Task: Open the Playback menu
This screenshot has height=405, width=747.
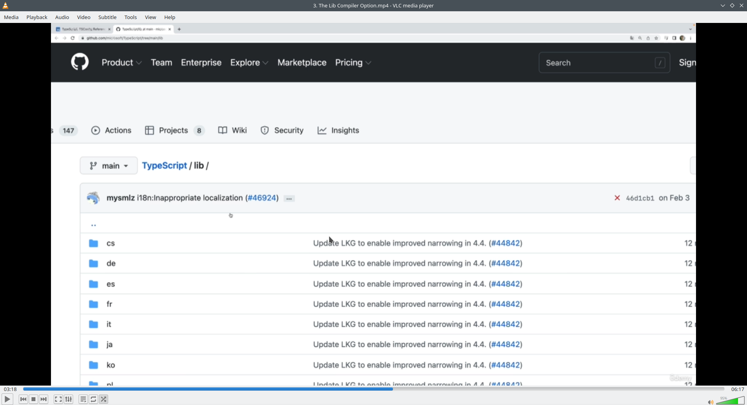Action: click(x=37, y=17)
